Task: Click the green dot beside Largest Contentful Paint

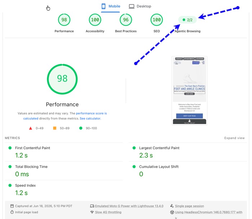Action: (134, 148)
